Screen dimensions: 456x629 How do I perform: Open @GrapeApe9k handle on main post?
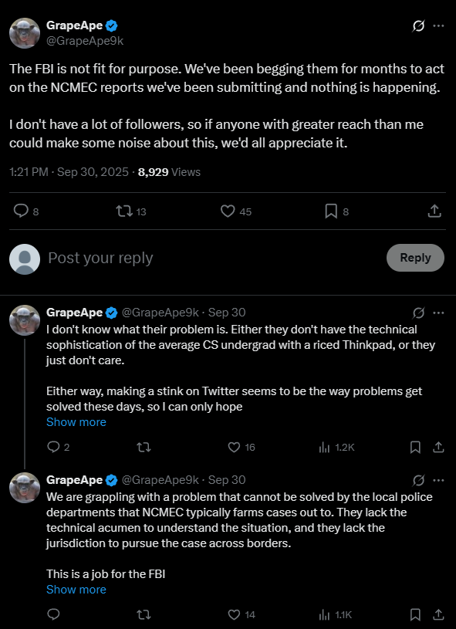85,41
